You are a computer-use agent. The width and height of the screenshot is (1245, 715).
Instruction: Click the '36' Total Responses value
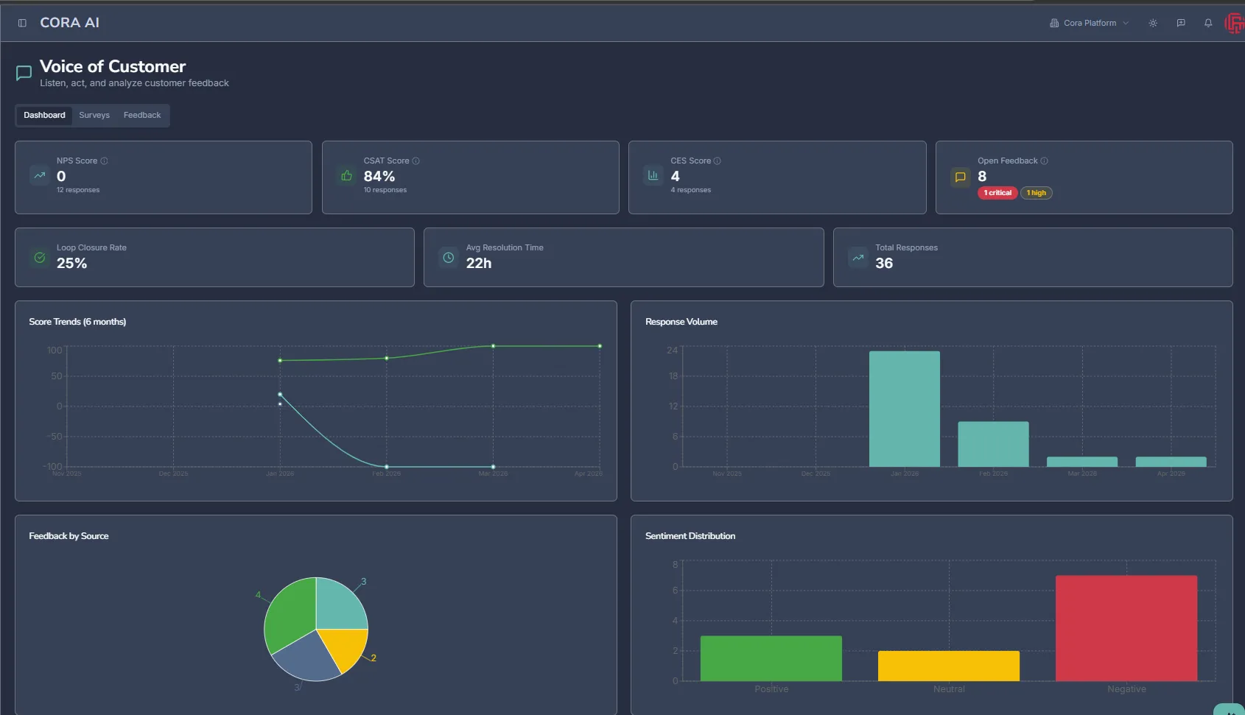point(884,263)
